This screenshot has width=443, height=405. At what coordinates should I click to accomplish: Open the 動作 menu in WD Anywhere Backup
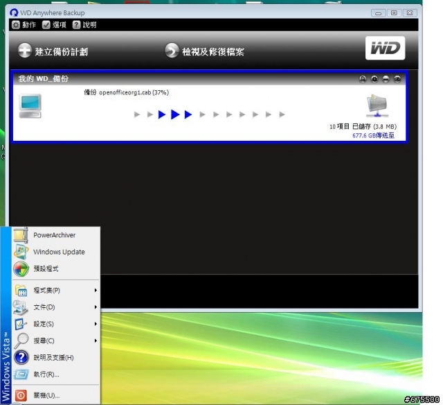tap(24, 25)
